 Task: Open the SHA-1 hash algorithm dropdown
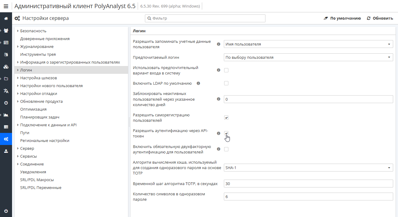coord(308,168)
